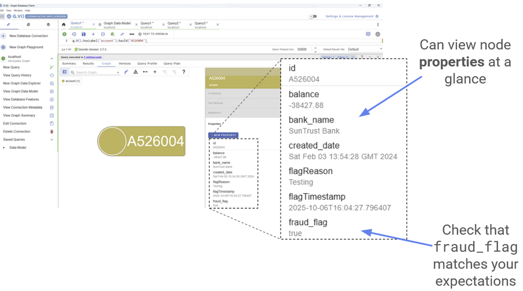Click the New Property button
This screenshot has width=523, height=291.
[223, 135]
